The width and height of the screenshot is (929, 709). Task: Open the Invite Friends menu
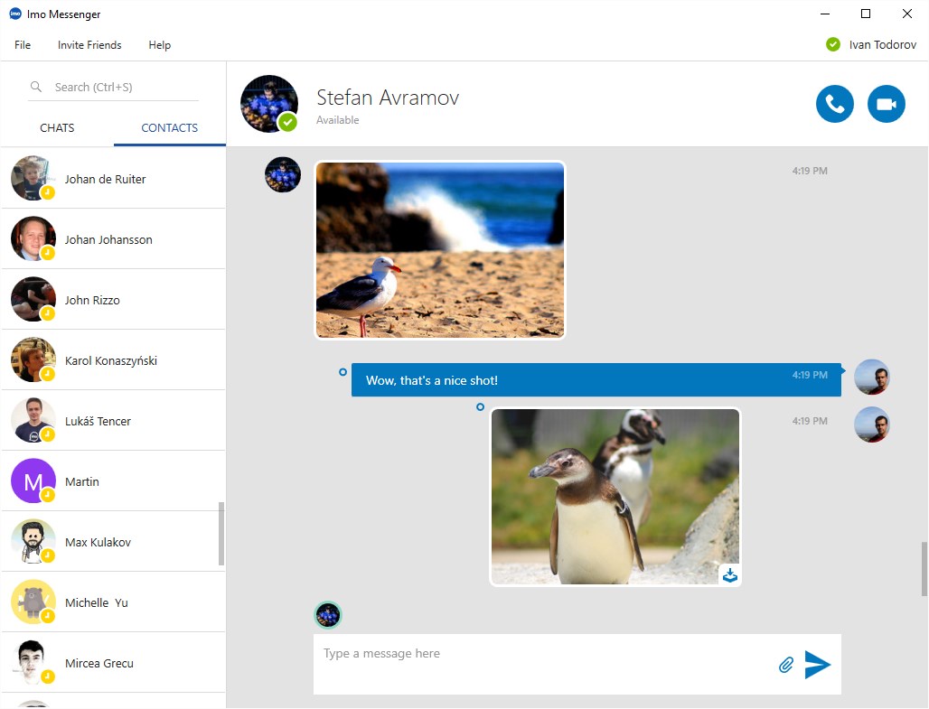pos(89,44)
